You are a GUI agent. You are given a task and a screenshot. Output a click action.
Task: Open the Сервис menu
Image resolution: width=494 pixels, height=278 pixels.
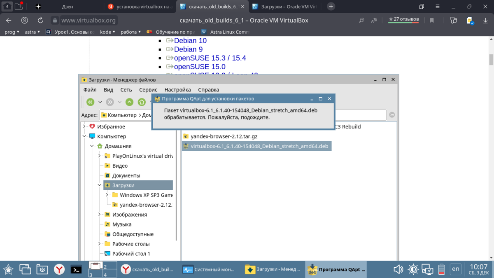click(x=148, y=89)
